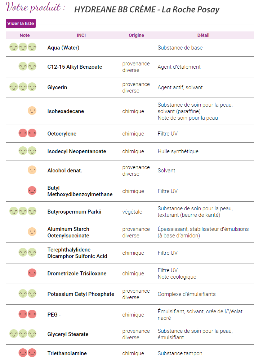Click the orange face for Aluminum Starch Octenylsuccinate

coord(32,232)
